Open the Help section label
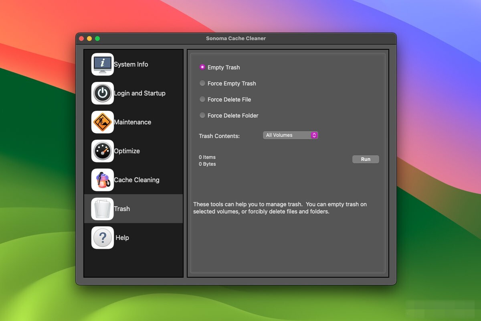Image resolution: width=481 pixels, height=321 pixels. point(122,238)
